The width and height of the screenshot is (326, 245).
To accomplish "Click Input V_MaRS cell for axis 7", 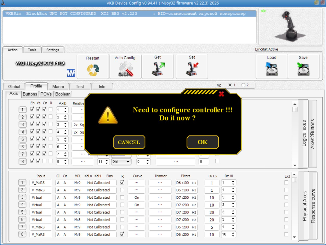I will pos(41,227).
